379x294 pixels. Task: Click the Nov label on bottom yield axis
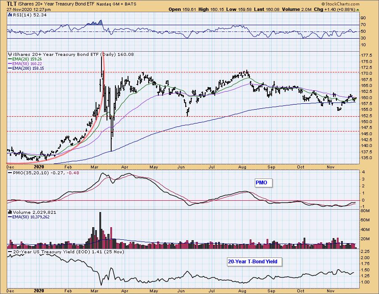click(331, 291)
